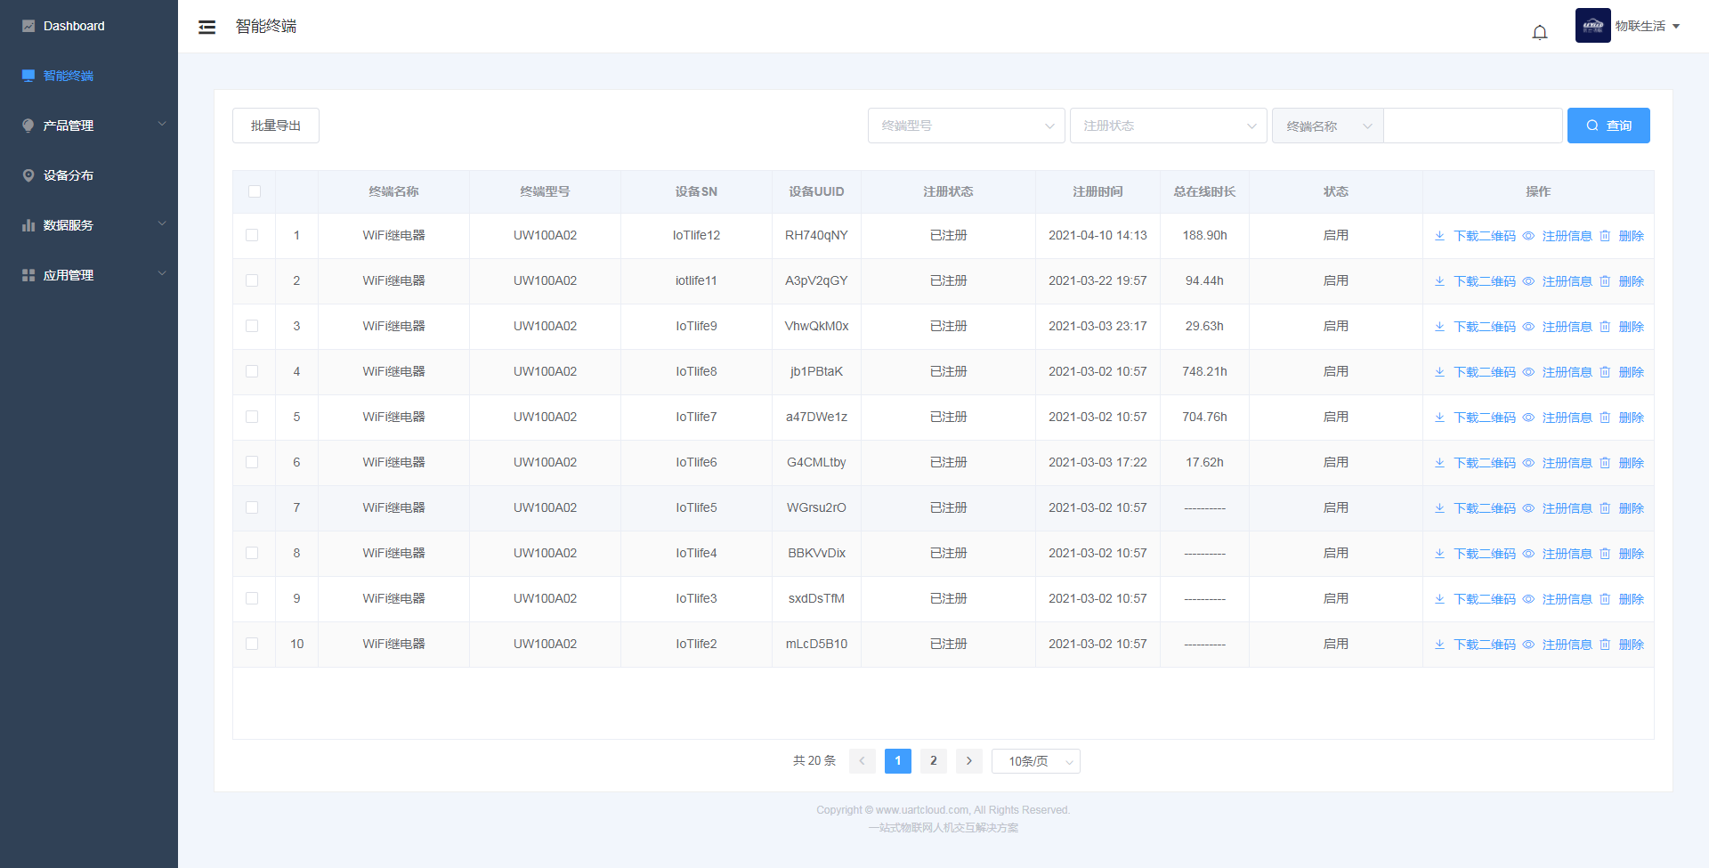
Task: Open 应用管理 menu item
Action: pos(89,275)
